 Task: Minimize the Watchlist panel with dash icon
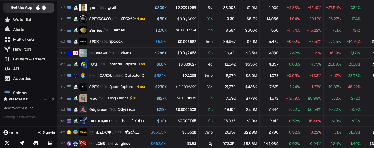click(x=45, y=99)
